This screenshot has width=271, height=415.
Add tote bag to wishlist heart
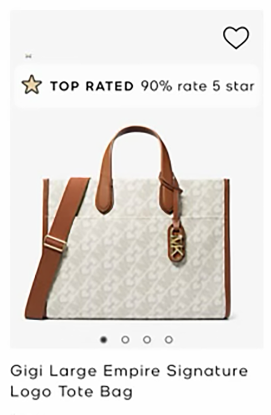point(236,37)
